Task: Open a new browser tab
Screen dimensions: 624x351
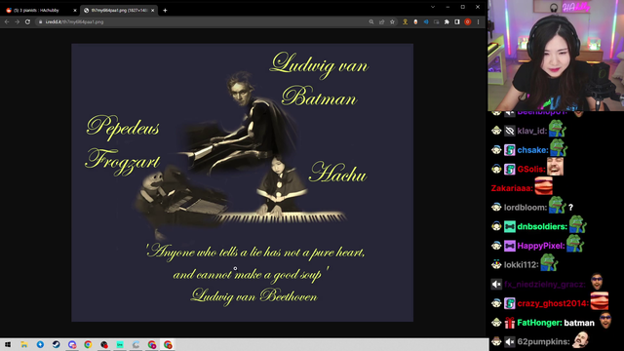Action: (165, 11)
